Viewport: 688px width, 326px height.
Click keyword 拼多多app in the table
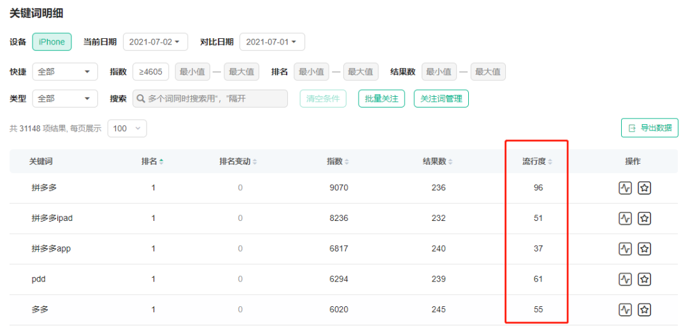tap(52, 248)
